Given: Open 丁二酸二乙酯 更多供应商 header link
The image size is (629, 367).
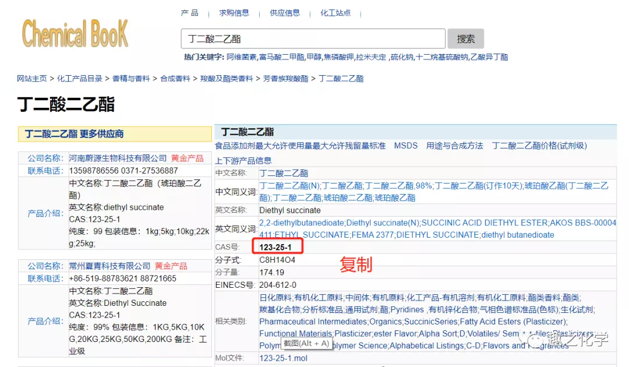Looking at the screenshot, I should pos(74,134).
